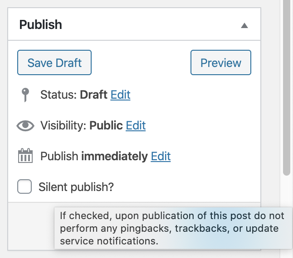Click the "Visibility:" label text
Image resolution: width=293 pixels, height=258 pixels.
click(x=63, y=125)
